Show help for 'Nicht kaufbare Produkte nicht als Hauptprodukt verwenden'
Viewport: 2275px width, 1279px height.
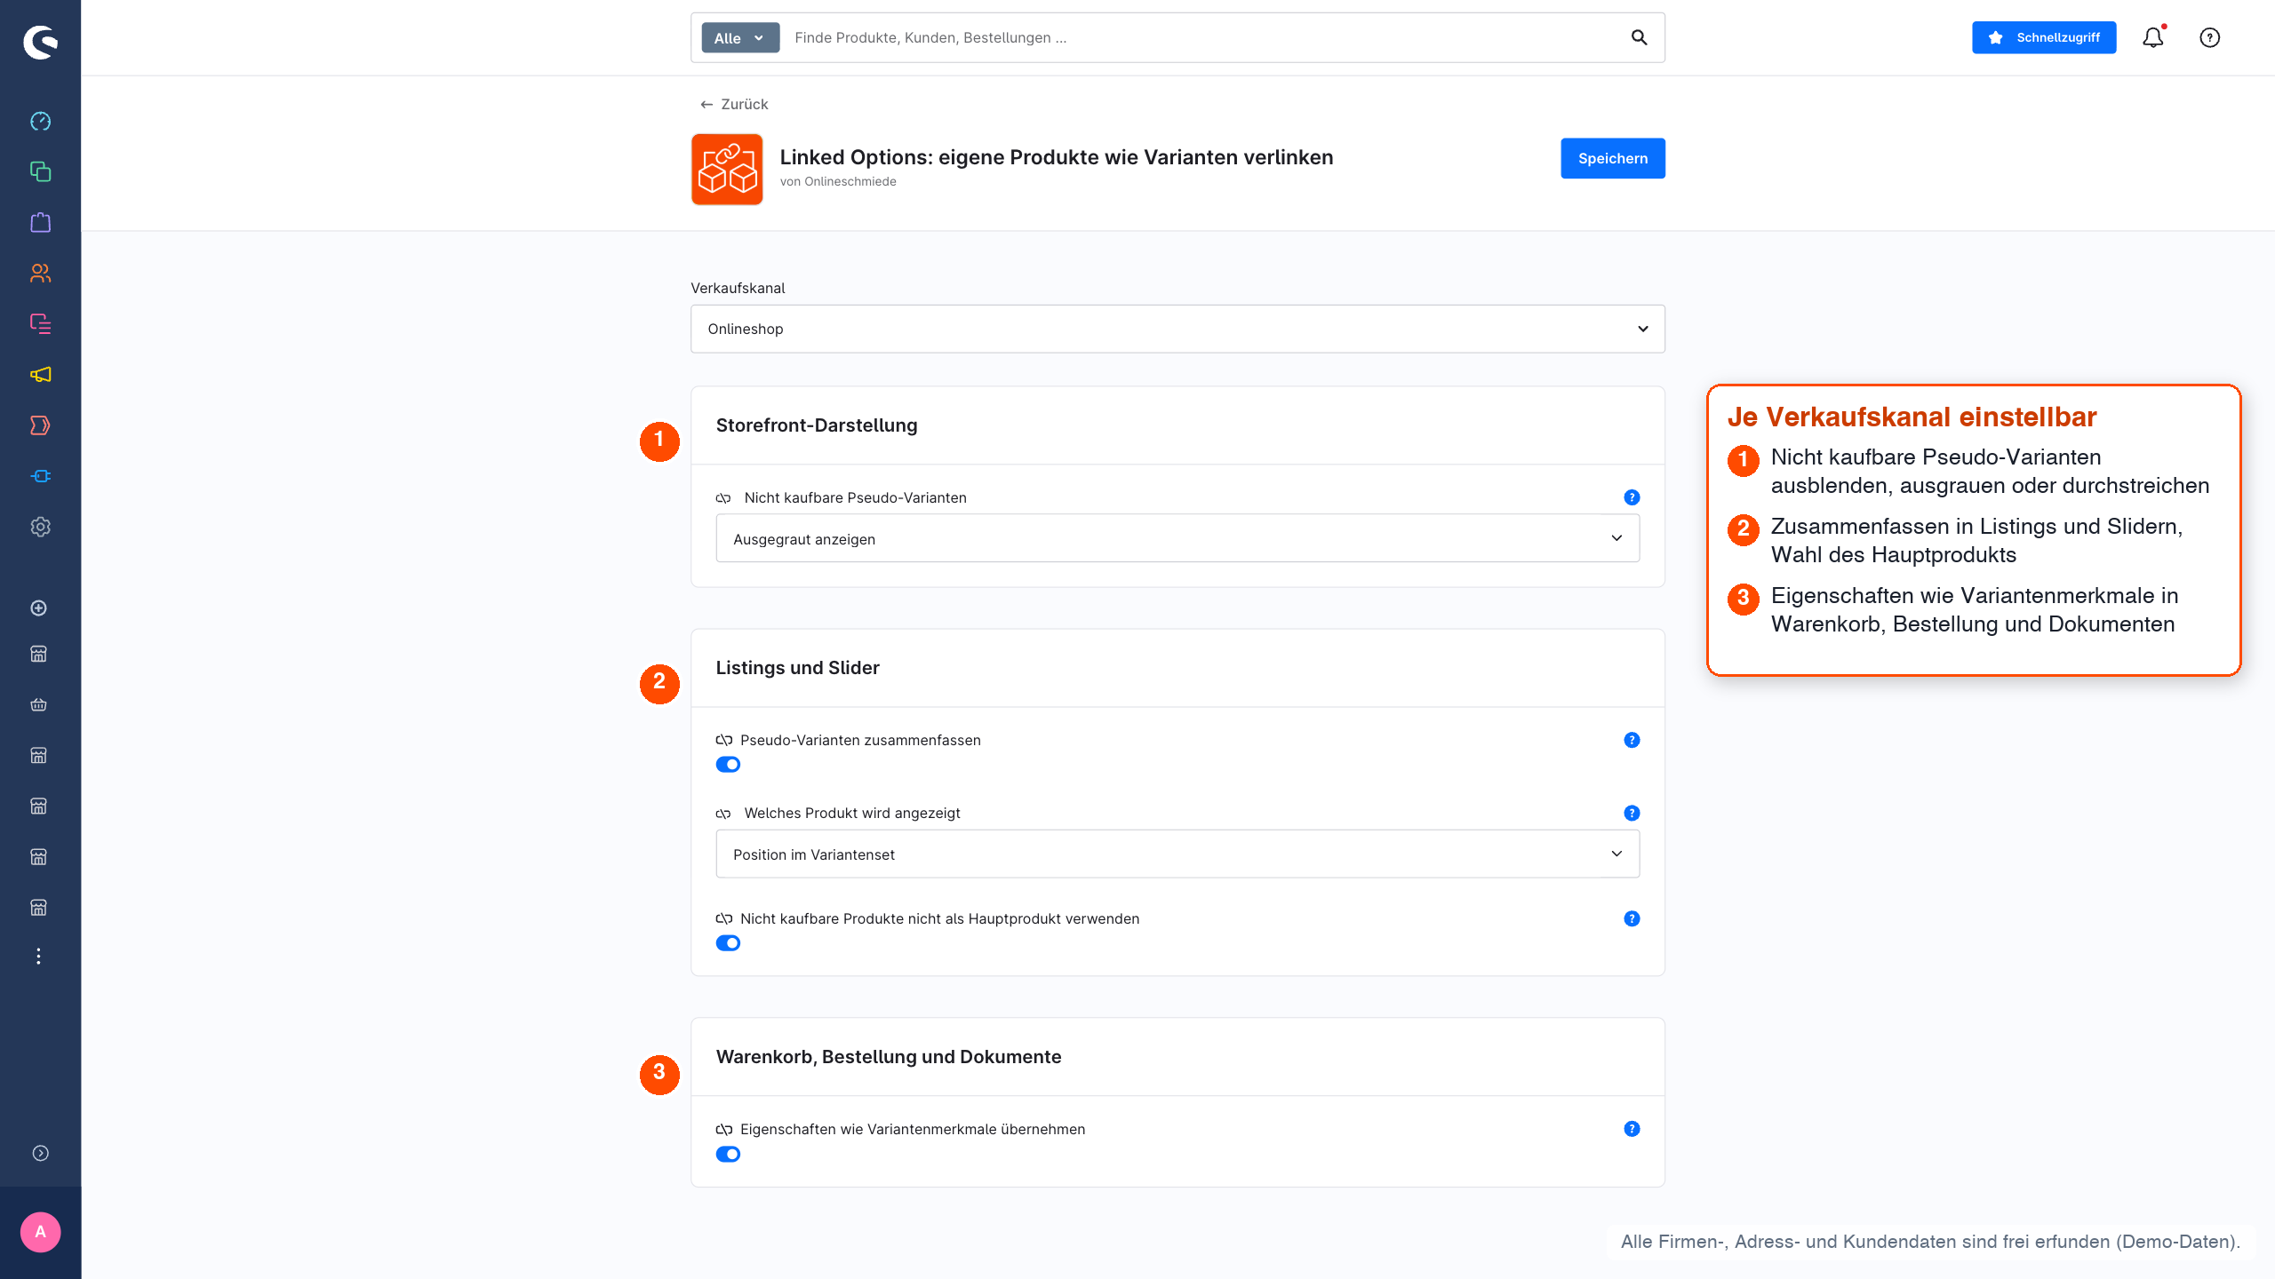(x=1632, y=918)
